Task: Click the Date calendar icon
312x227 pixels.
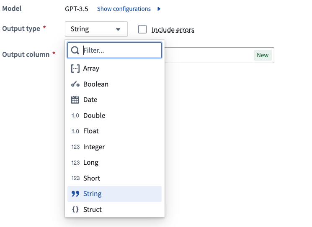Action: coord(75,99)
